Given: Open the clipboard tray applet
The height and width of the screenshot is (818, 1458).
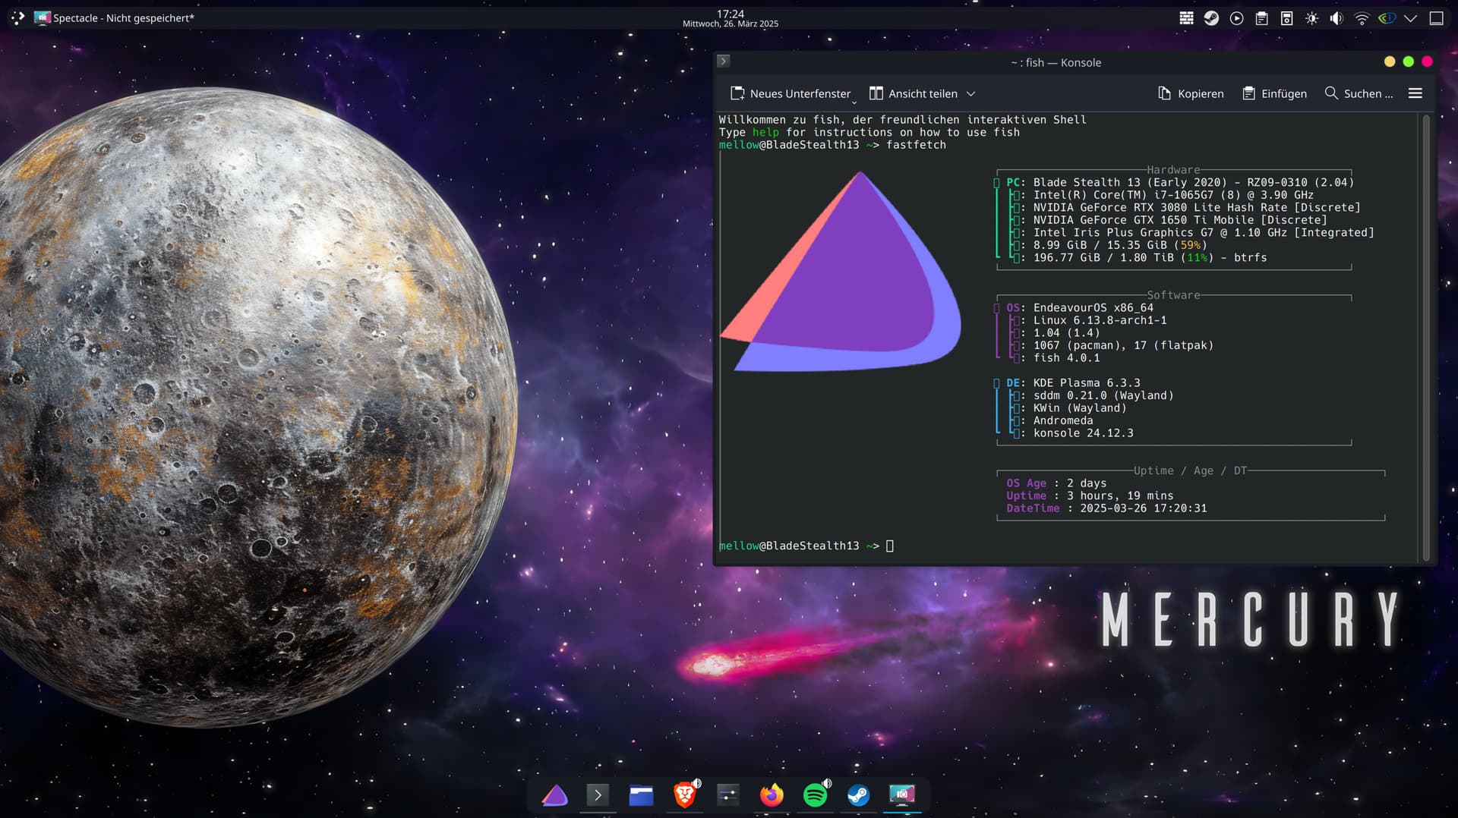Looking at the screenshot, I should coord(1261,18).
